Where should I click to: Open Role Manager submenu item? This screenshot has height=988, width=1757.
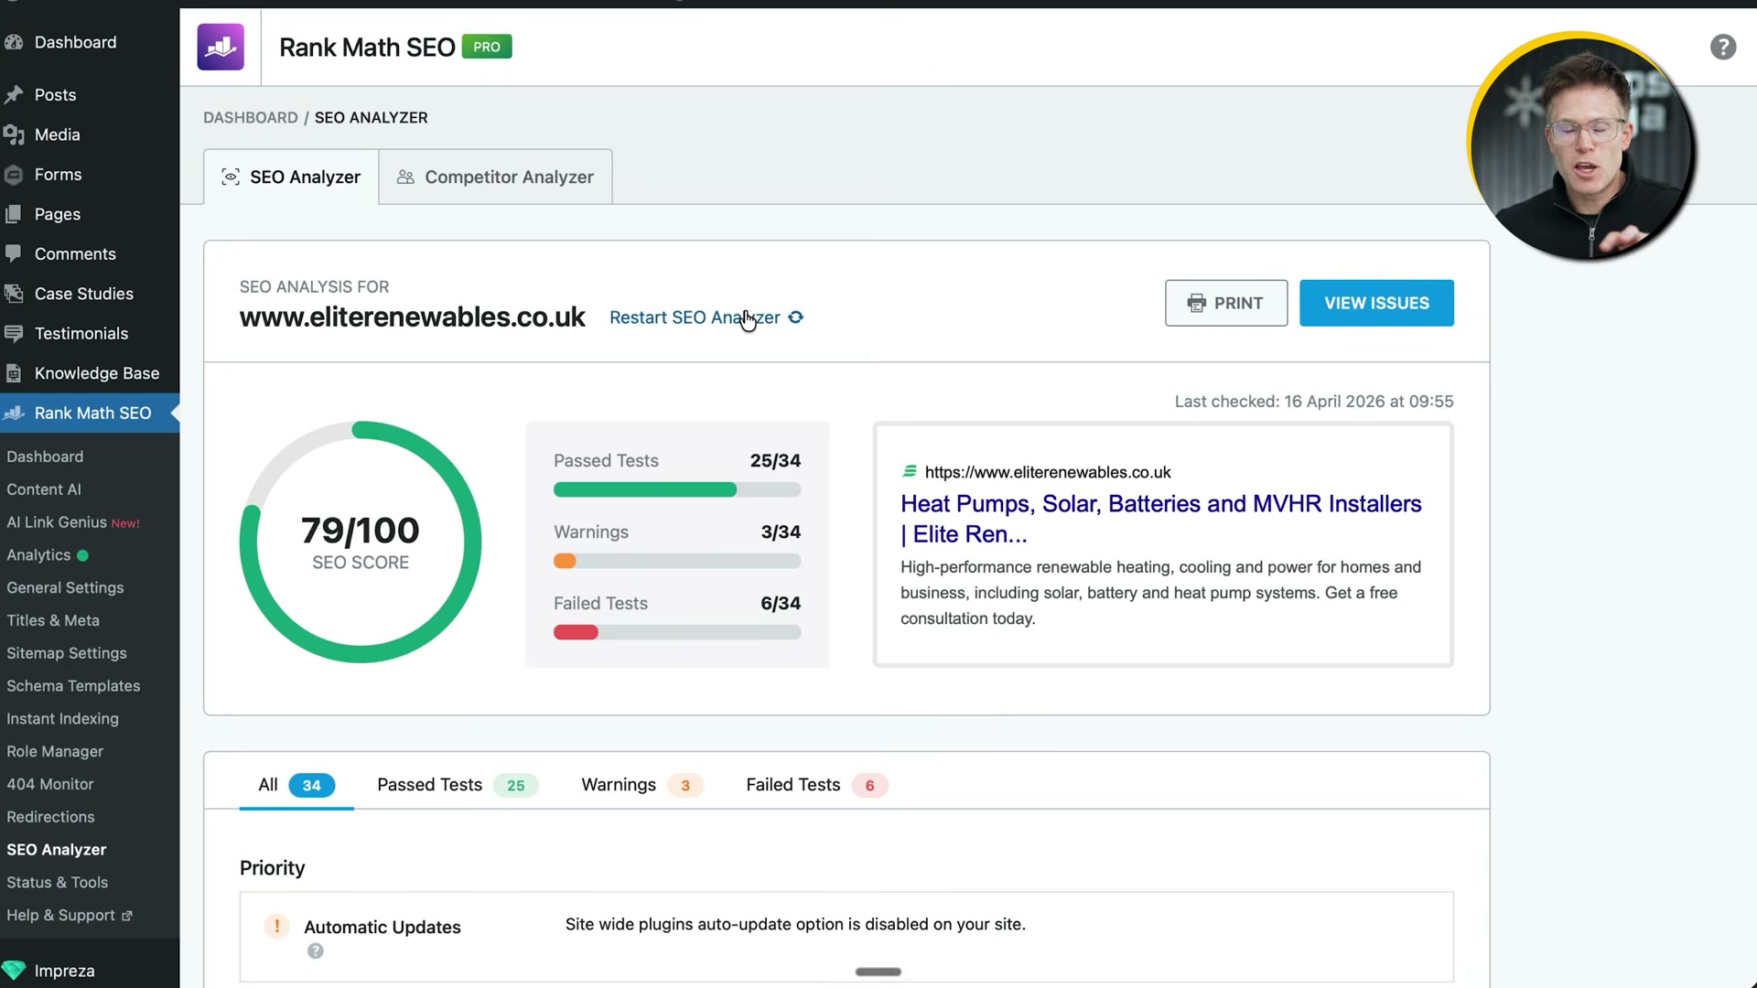click(55, 751)
